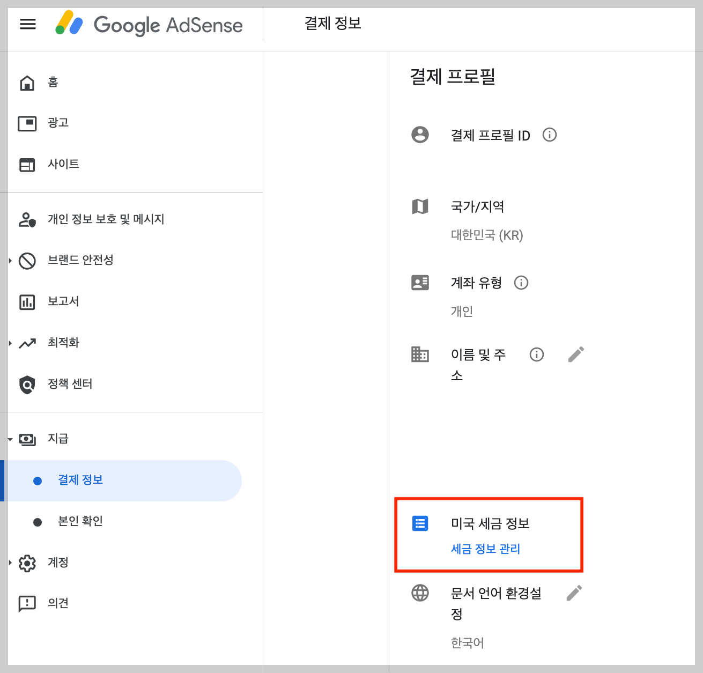Collapse the 지급 payments section

9,439
